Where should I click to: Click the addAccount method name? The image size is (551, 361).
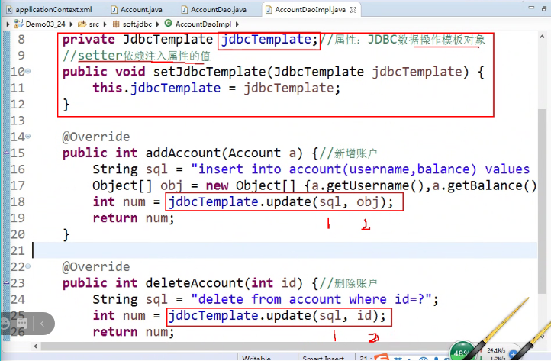[182, 153]
